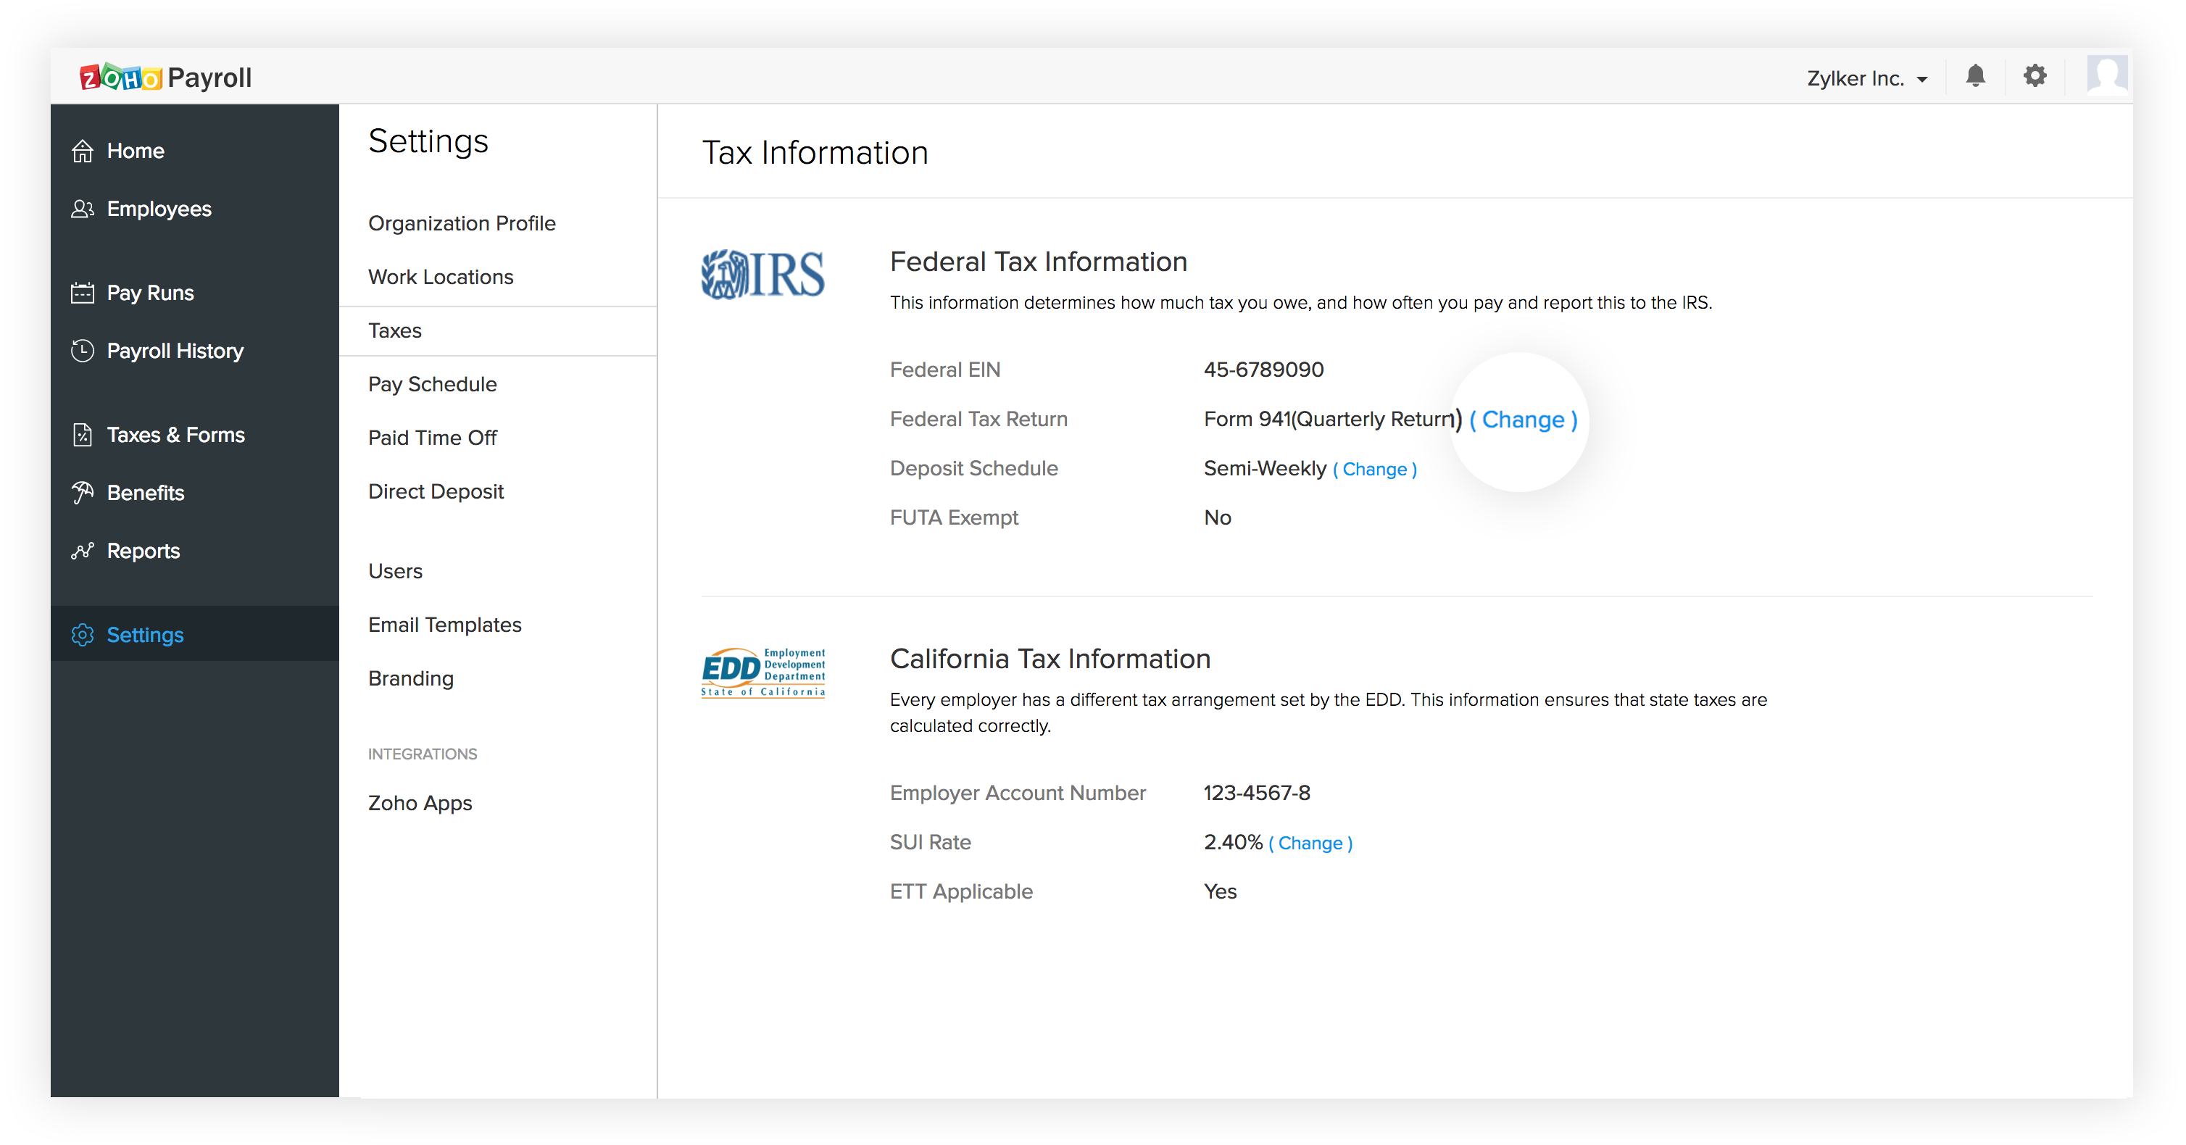Click the notification bell icon
The width and height of the screenshot is (2186, 1145).
pyautogui.click(x=1975, y=78)
